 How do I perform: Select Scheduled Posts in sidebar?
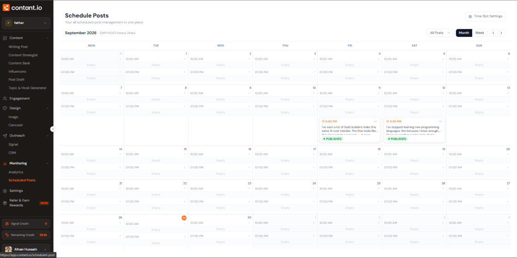pos(22,180)
